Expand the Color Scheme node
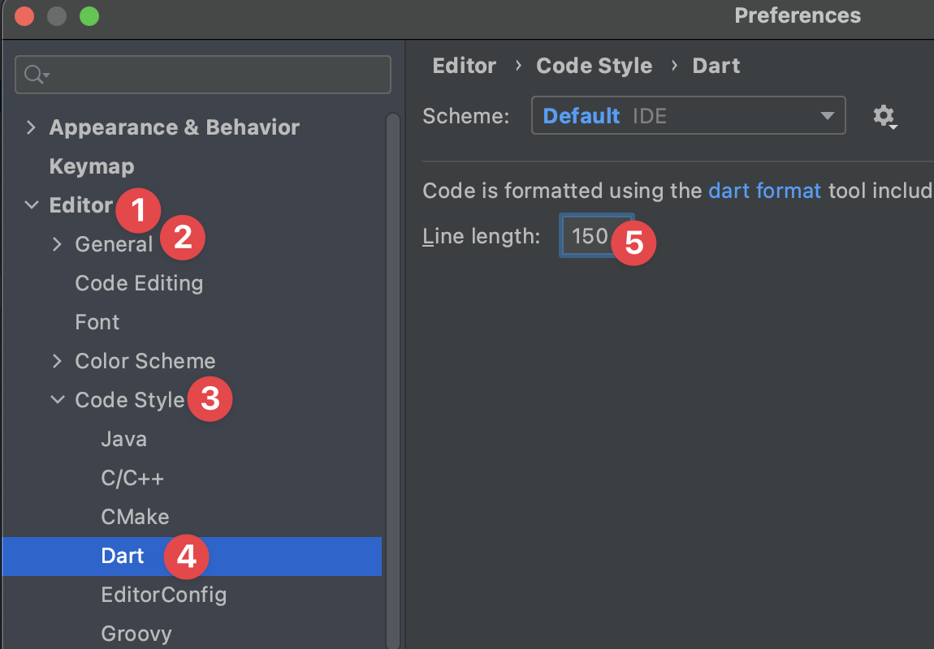 [x=56, y=360]
